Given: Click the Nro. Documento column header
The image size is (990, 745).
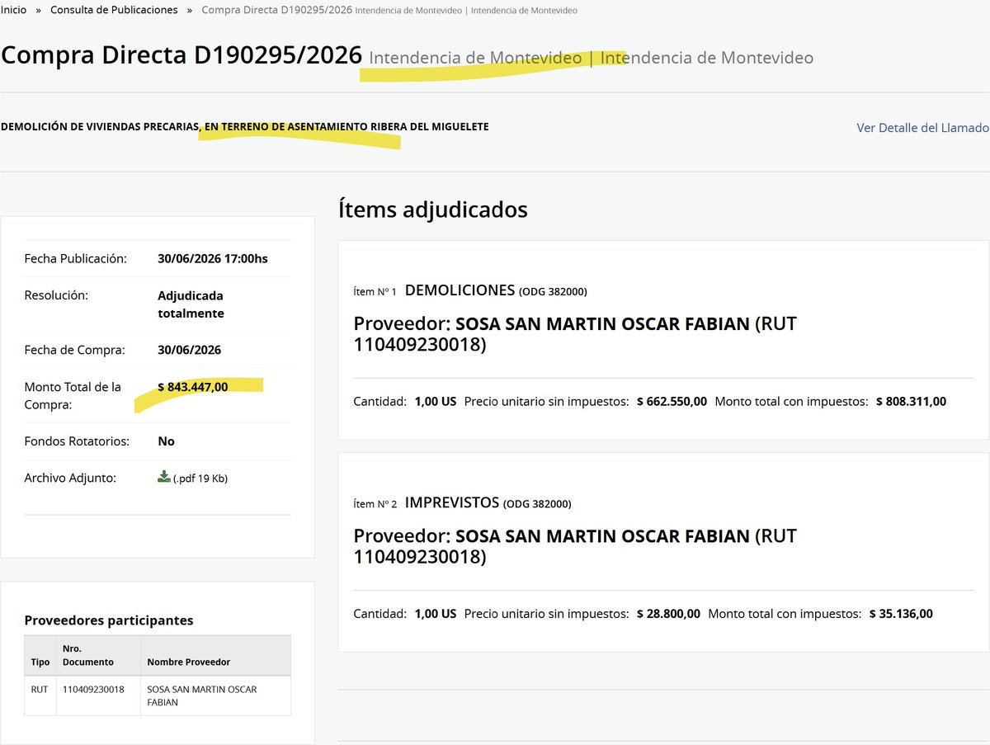Looking at the screenshot, I should (x=98, y=656).
